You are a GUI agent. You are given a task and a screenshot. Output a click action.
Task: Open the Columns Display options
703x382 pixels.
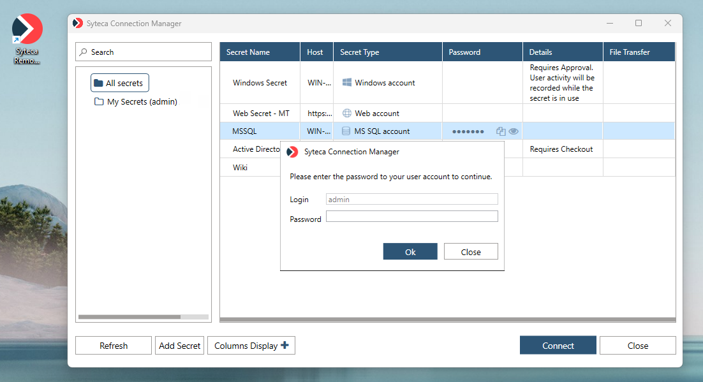click(x=251, y=346)
